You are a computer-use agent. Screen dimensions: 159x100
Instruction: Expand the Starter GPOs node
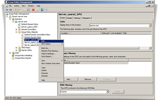coord(16,50)
